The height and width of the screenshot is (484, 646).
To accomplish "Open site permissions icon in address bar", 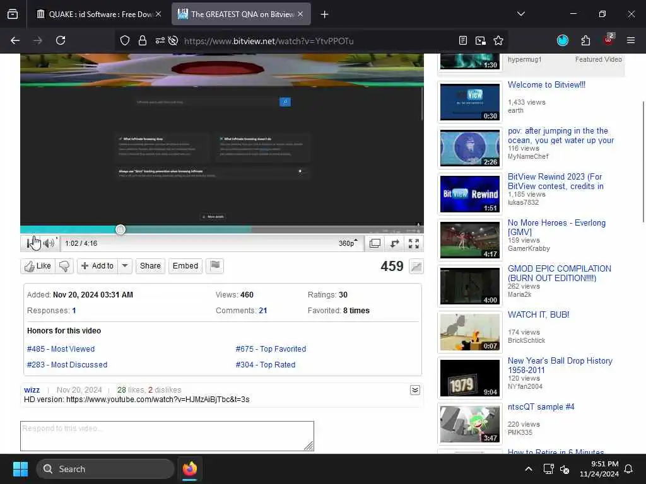I will pyautogui.click(x=160, y=40).
